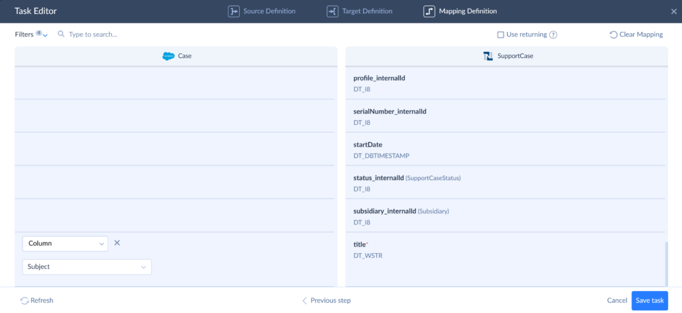Expand the Filters dropdown
The height and width of the screenshot is (313, 682).
pyautogui.click(x=31, y=35)
